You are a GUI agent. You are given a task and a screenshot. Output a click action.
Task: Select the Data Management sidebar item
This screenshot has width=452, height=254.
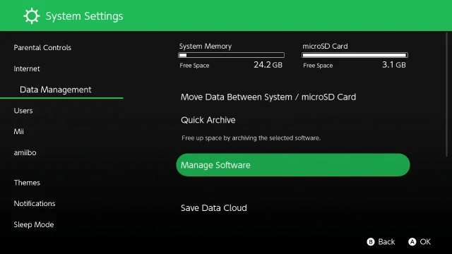(x=55, y=90)
